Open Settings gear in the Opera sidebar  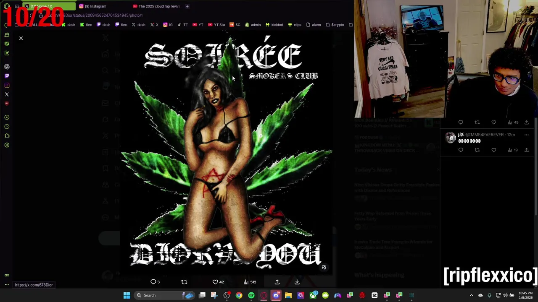pyautogui.click(x=7, y=145)
